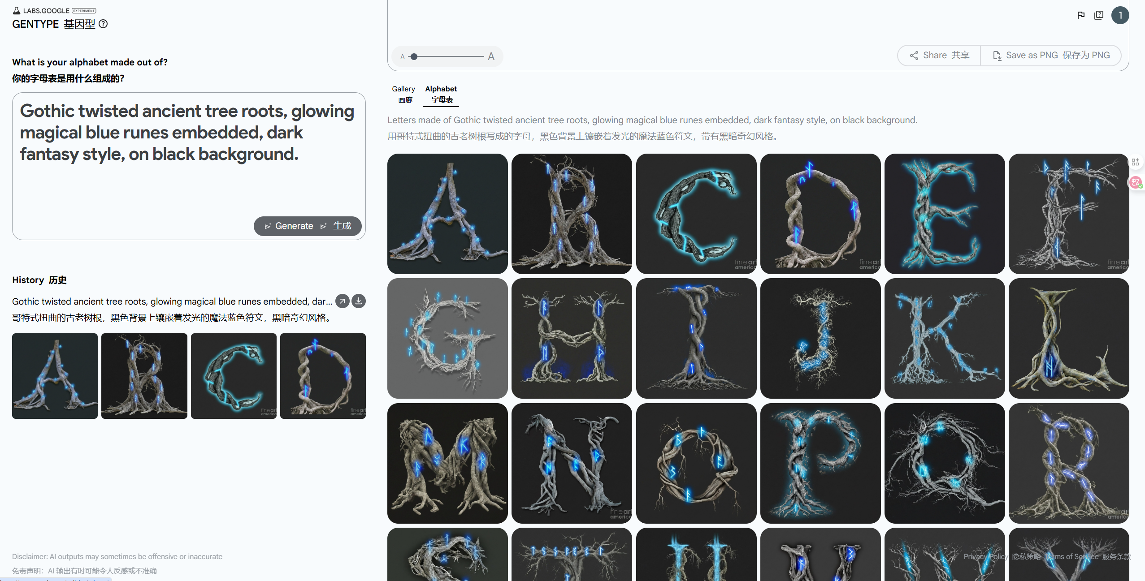Viewport: 1145px width, 581px height.
Task: Switch to the Gallery tab
Action: coord(403,94)
